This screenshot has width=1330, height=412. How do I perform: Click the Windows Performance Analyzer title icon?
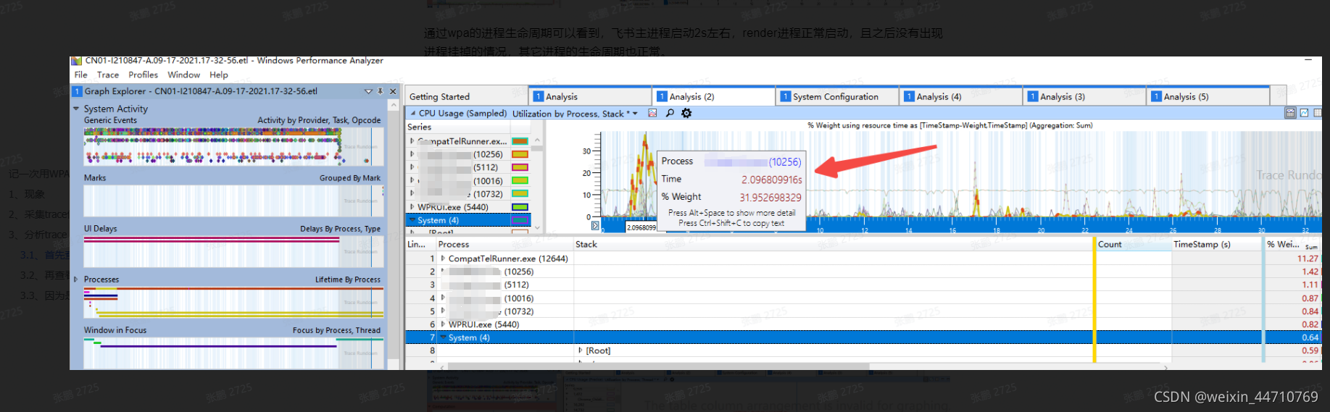(76, 61)
